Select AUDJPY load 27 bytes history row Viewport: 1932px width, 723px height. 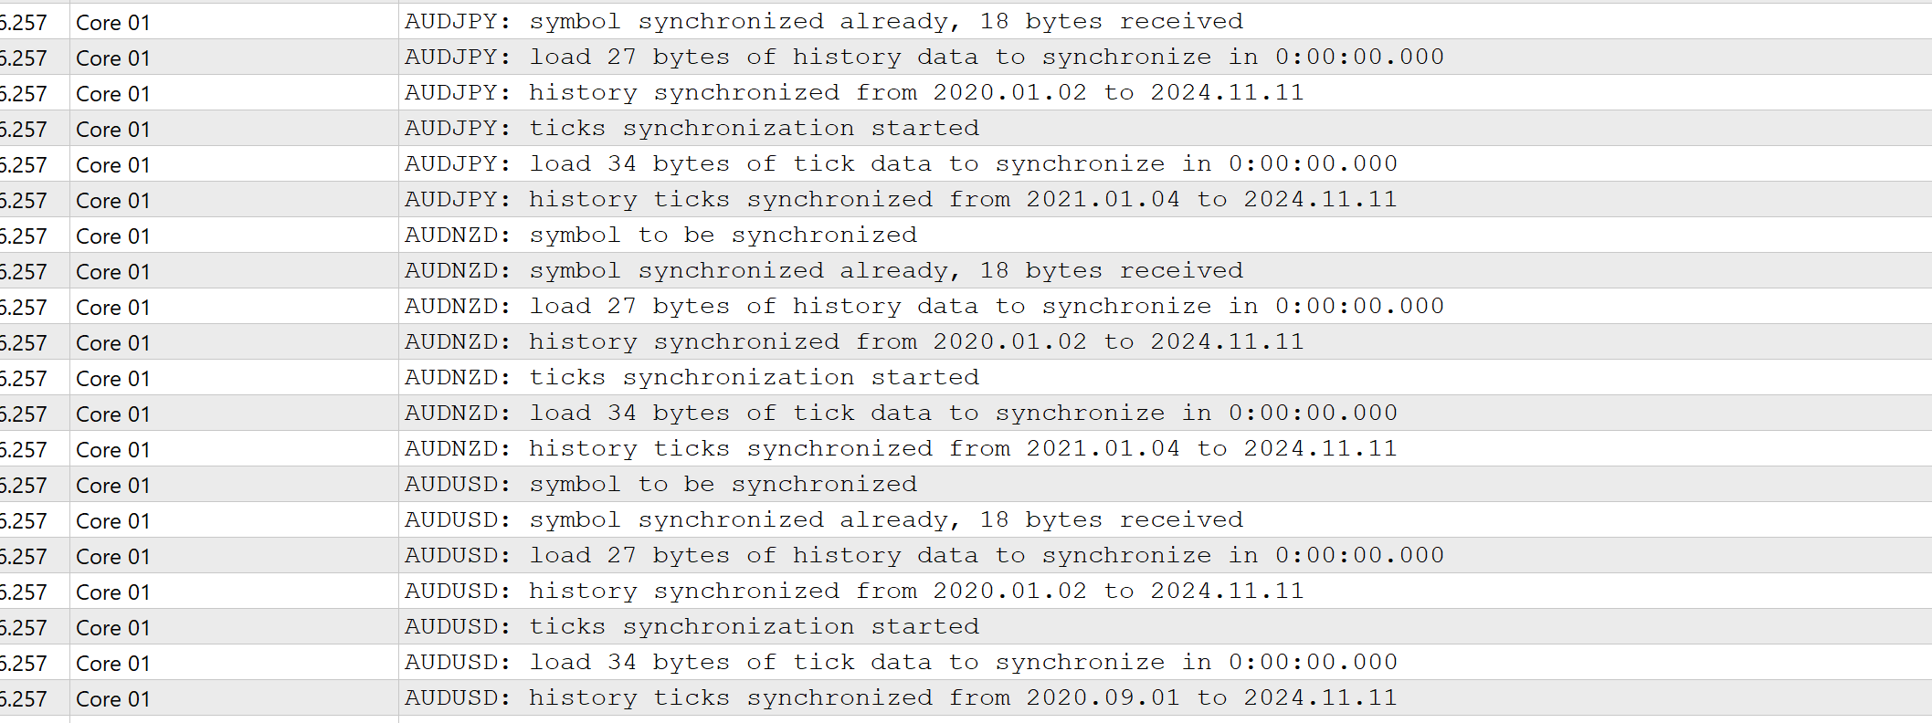click(x=966, y=57)
